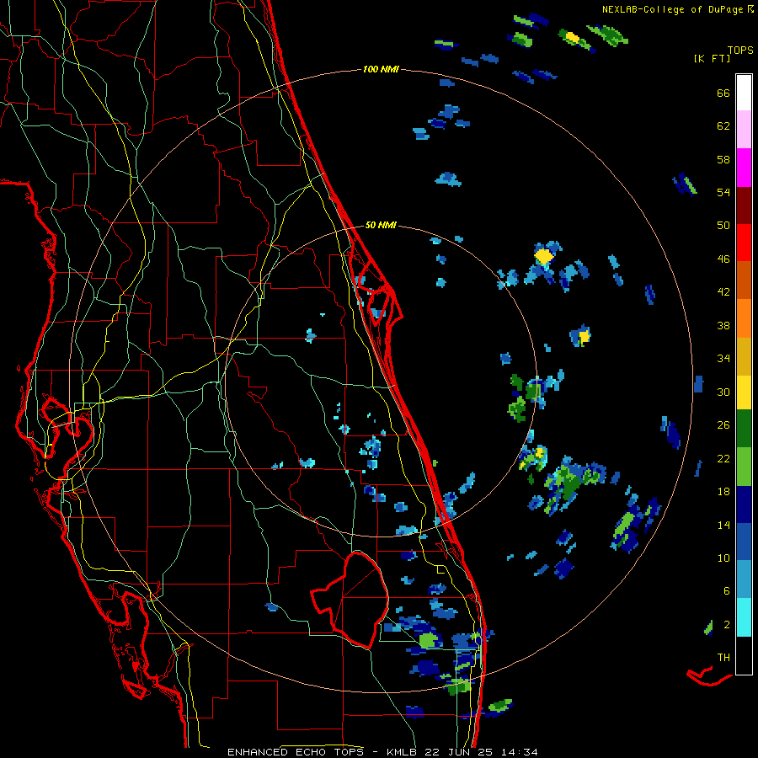The width and height of the screenshot is (758, 758).
Task: Click the 62 value on the legend
Action: 723,126
